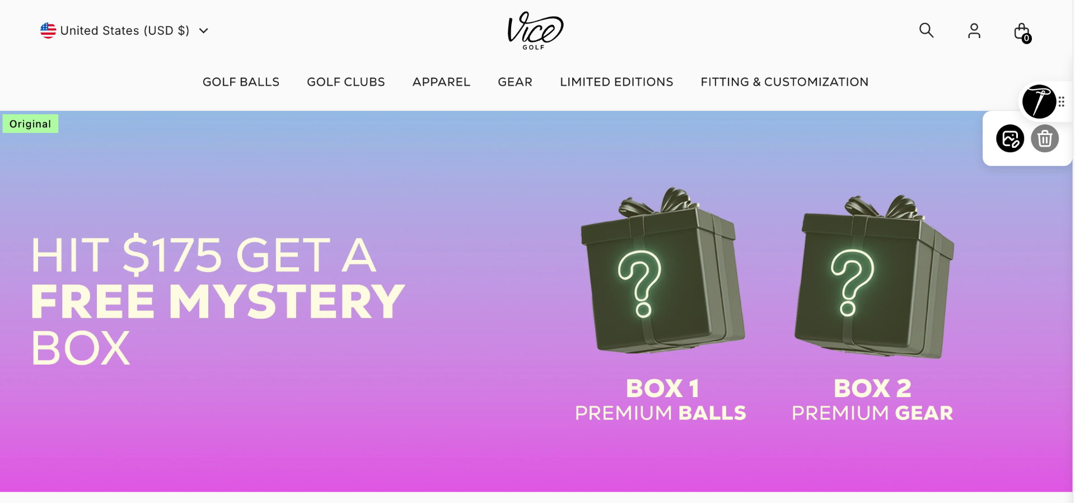Expand the United States (USD $) country selector

(x=124, y=30)
